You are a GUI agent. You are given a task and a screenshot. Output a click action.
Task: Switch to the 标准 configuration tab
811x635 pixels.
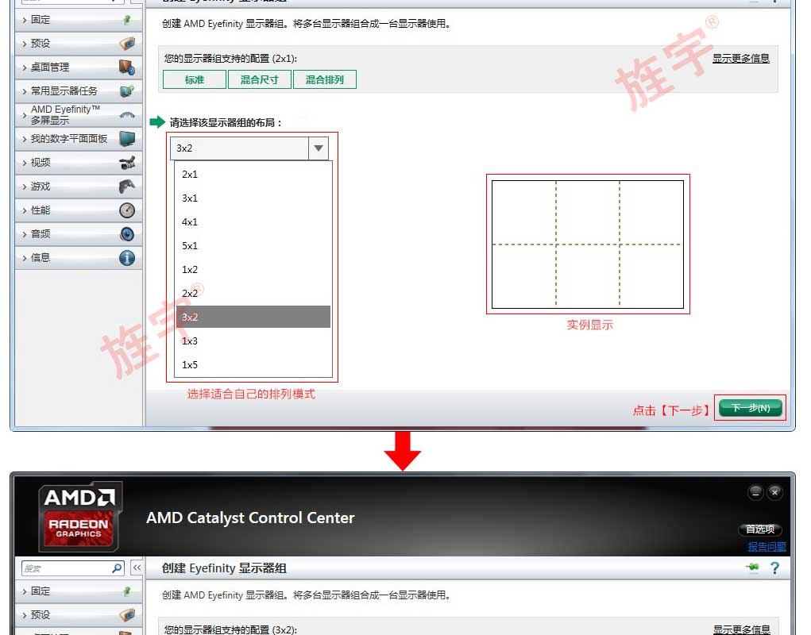pos(195,79)
